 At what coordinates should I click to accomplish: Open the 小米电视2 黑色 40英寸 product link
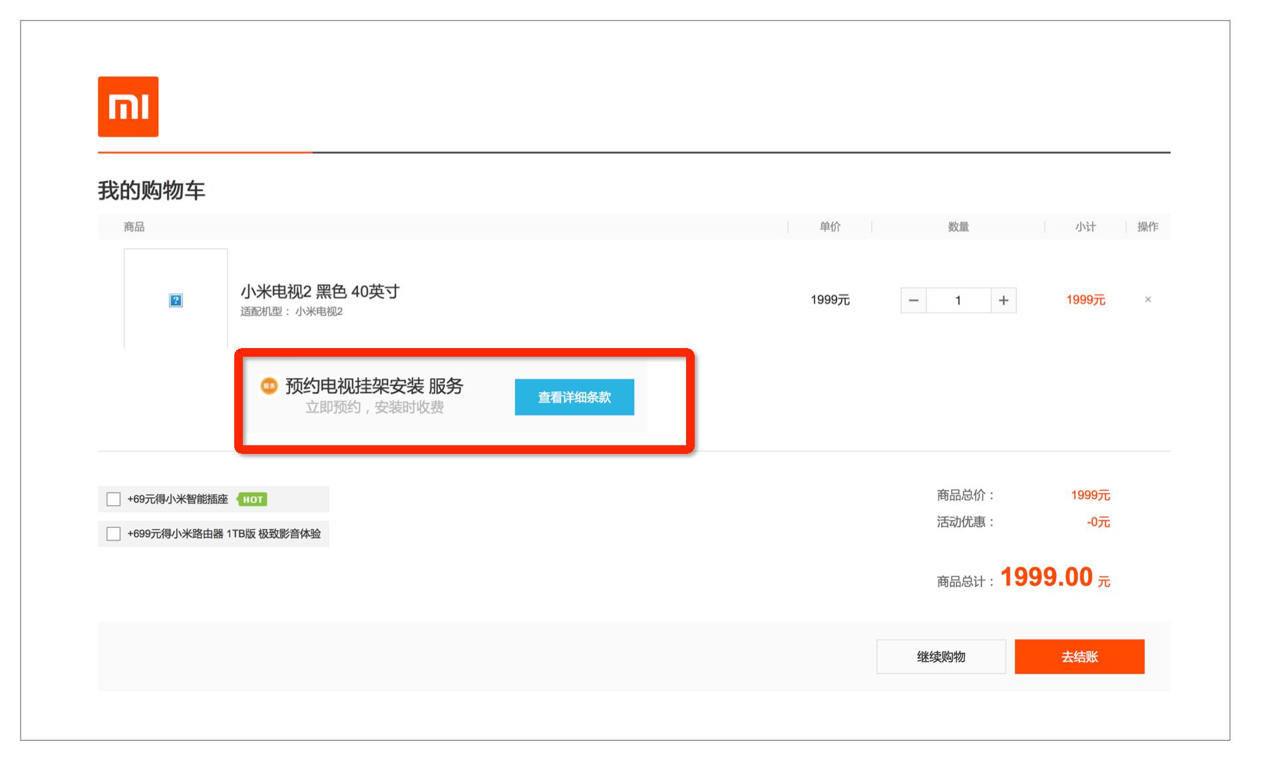click(x=319, y=292)
